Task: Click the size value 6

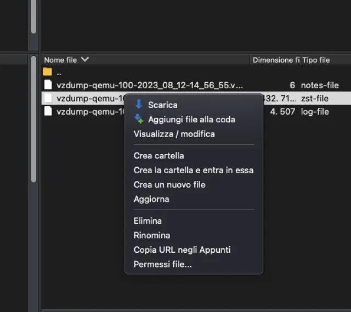Action: click(x=292, y=85)
